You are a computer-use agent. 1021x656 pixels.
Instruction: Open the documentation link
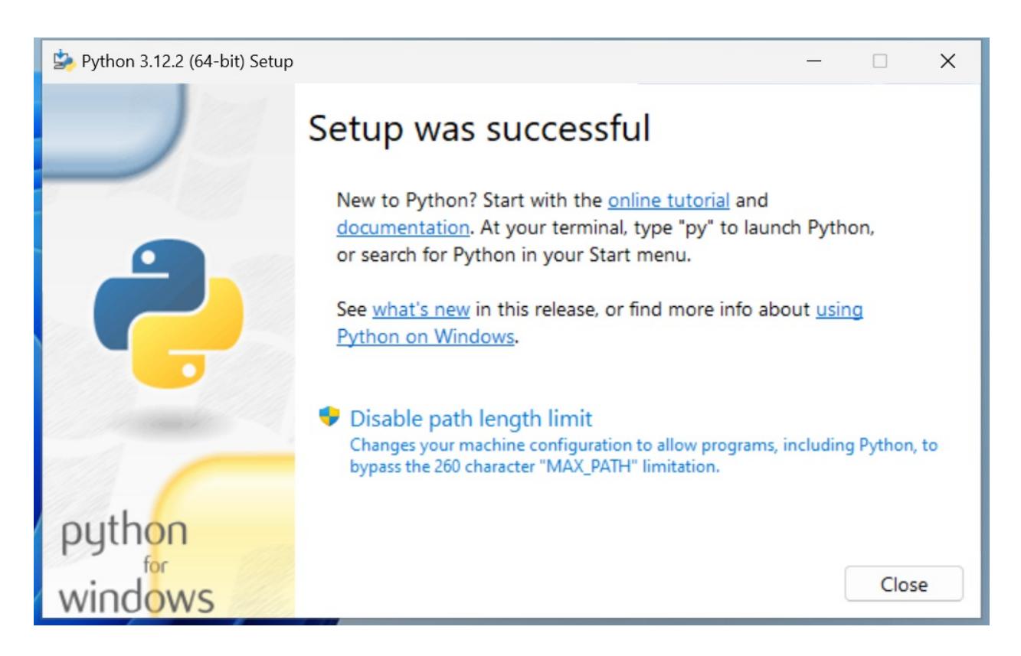(402, 228)
